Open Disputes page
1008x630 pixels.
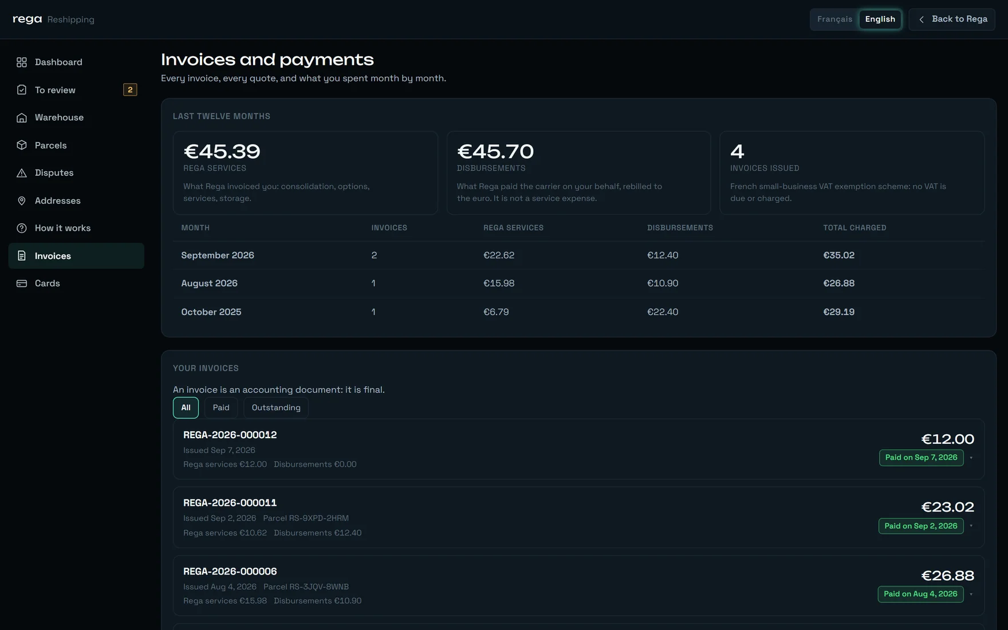pyautogui.click(x=76, y=173)
